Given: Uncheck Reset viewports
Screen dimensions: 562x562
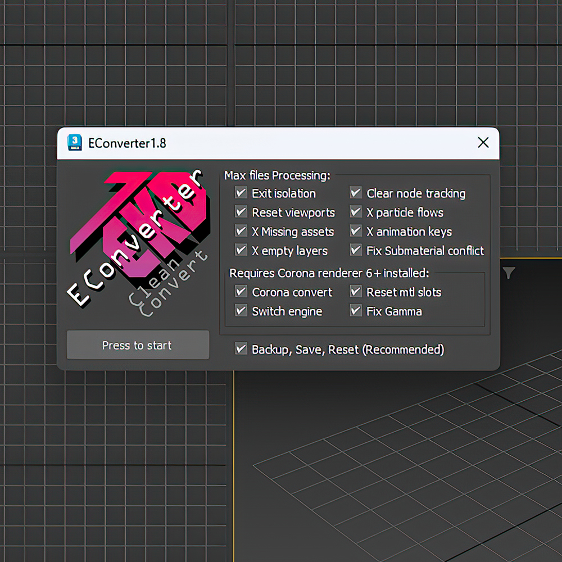Looking at the screenshot, I should coord(241,212).
